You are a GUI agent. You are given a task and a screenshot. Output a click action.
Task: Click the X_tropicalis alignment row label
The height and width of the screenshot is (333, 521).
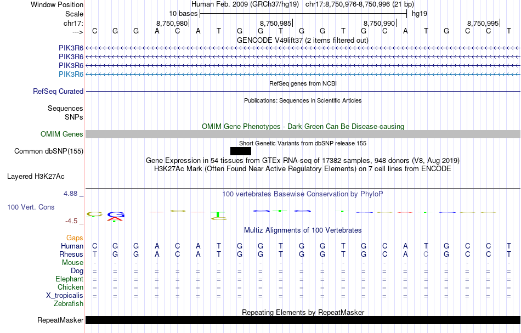click(x=65, y=296)
